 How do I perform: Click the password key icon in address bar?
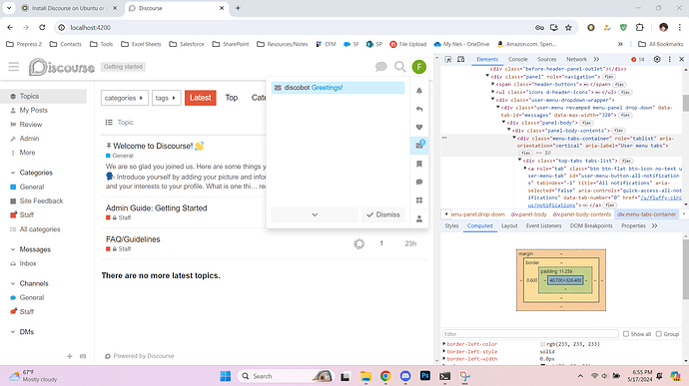point(539,28)
